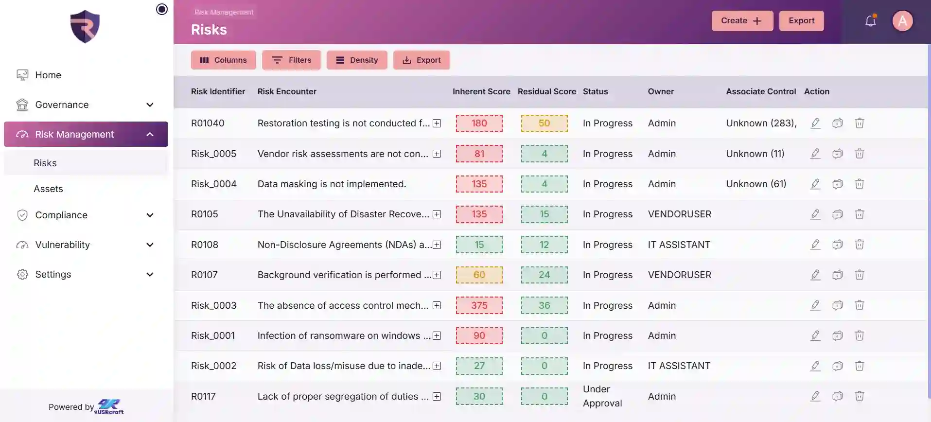Click the notification bell icon
931x422 pixels.
[x=870, y=21]
